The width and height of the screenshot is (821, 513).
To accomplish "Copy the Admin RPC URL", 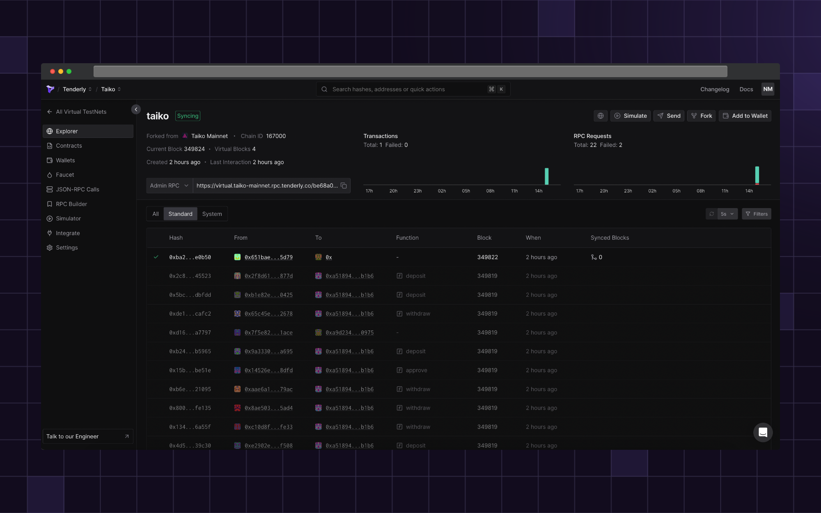I will pos(344,186).
